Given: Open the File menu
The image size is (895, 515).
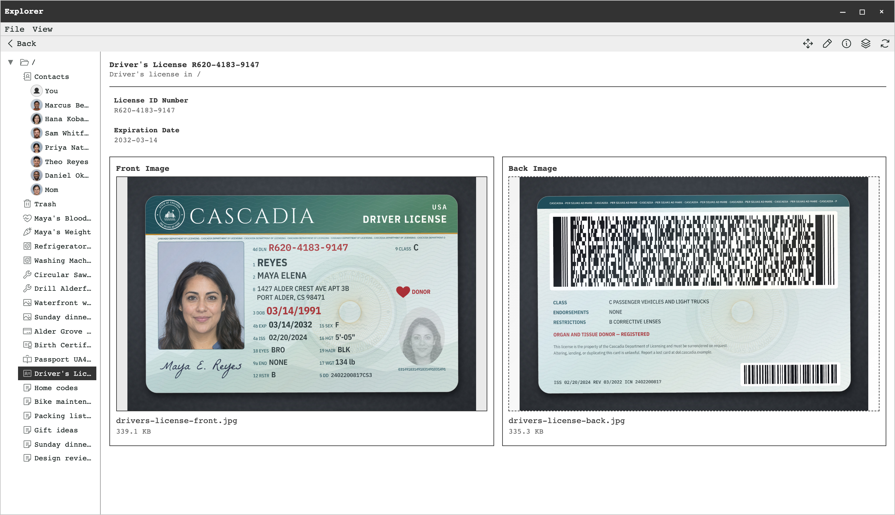Looking at the screenshot, I should 15,30.
